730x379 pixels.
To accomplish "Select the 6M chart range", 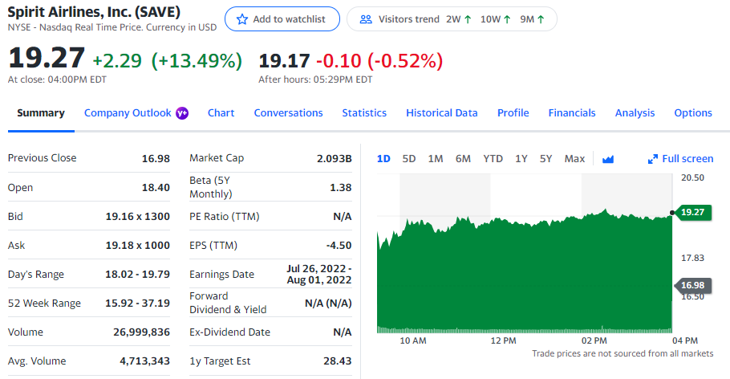I will pos(463,159).
